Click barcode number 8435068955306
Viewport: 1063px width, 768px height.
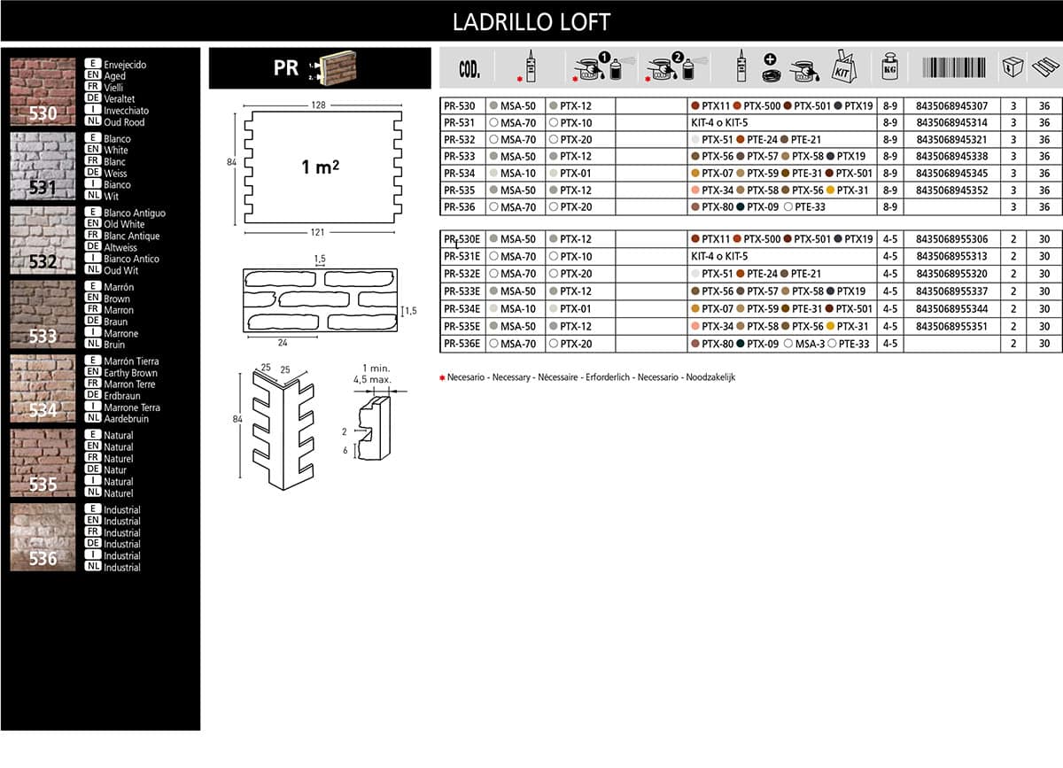(x=952, y=240)
